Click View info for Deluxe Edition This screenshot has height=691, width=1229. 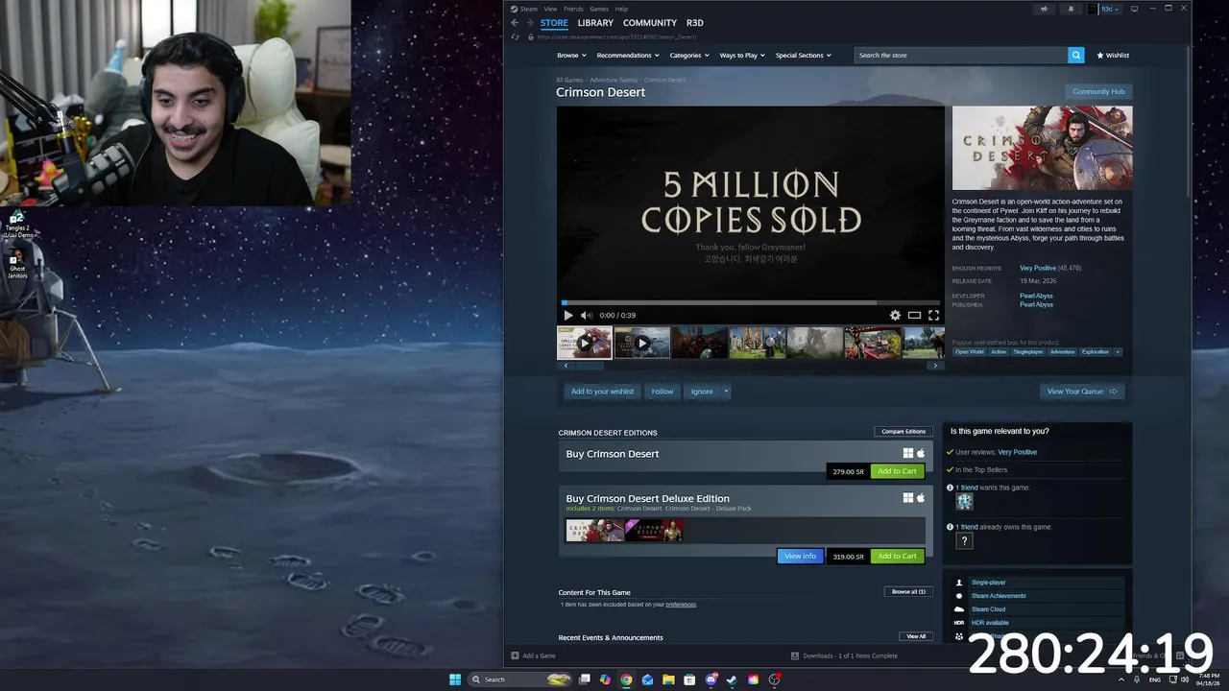pyautogui.click(x=800, y=557)
